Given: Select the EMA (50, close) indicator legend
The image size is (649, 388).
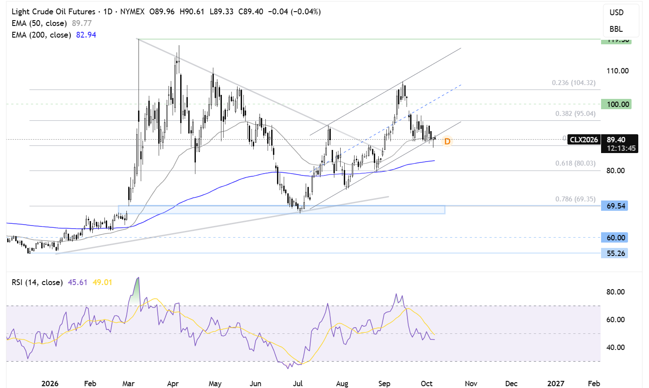Looking at the screenshot, I should pyautogui.click(x=39, y=23).
